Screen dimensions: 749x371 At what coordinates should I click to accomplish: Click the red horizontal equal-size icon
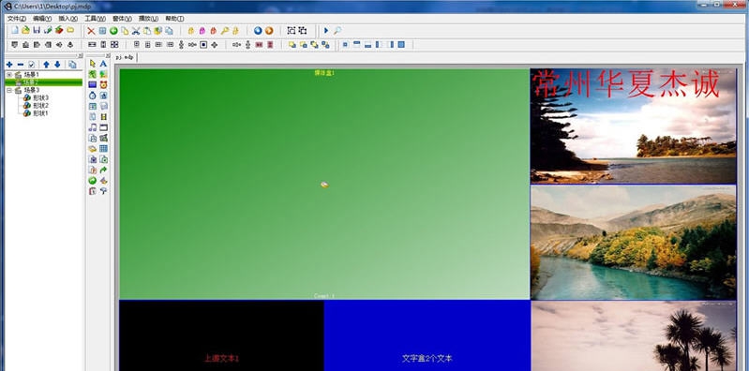pyautogui.click(x=259, y=44)
